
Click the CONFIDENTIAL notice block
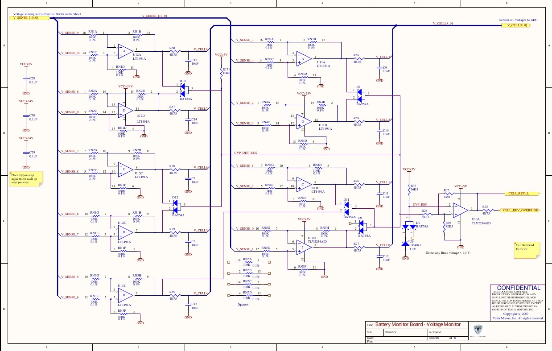517,303
